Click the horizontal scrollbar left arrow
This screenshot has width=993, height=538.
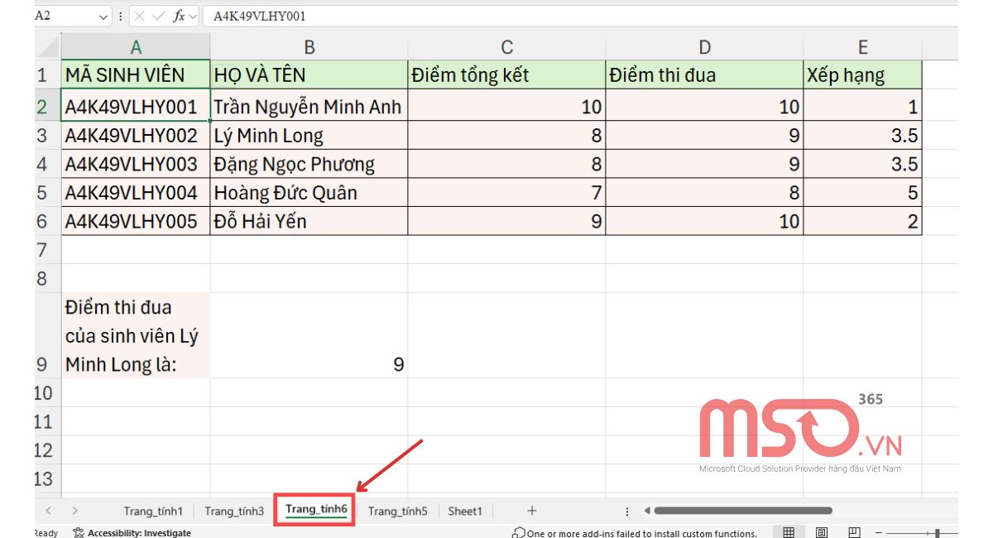[x=647, y=511]
